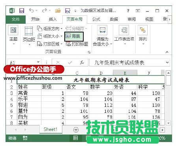Click the Undo arrow icon
This screenshot has width=176, height=146.
coord(31,10)
